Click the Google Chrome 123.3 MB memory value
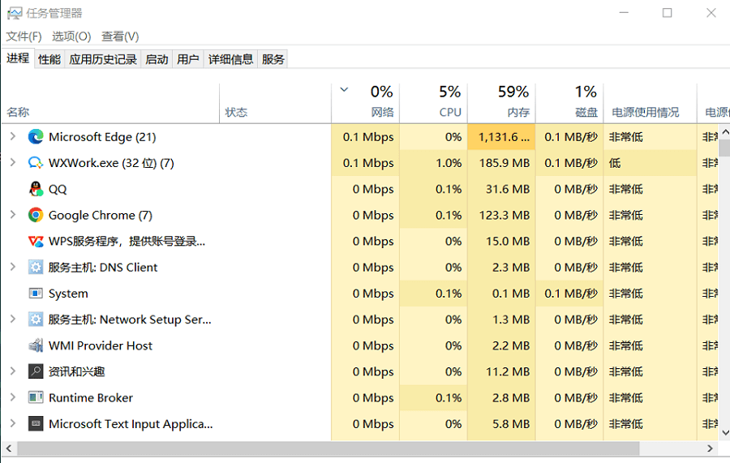The width and height of the screenshot is (730, 463). [505, 215]
